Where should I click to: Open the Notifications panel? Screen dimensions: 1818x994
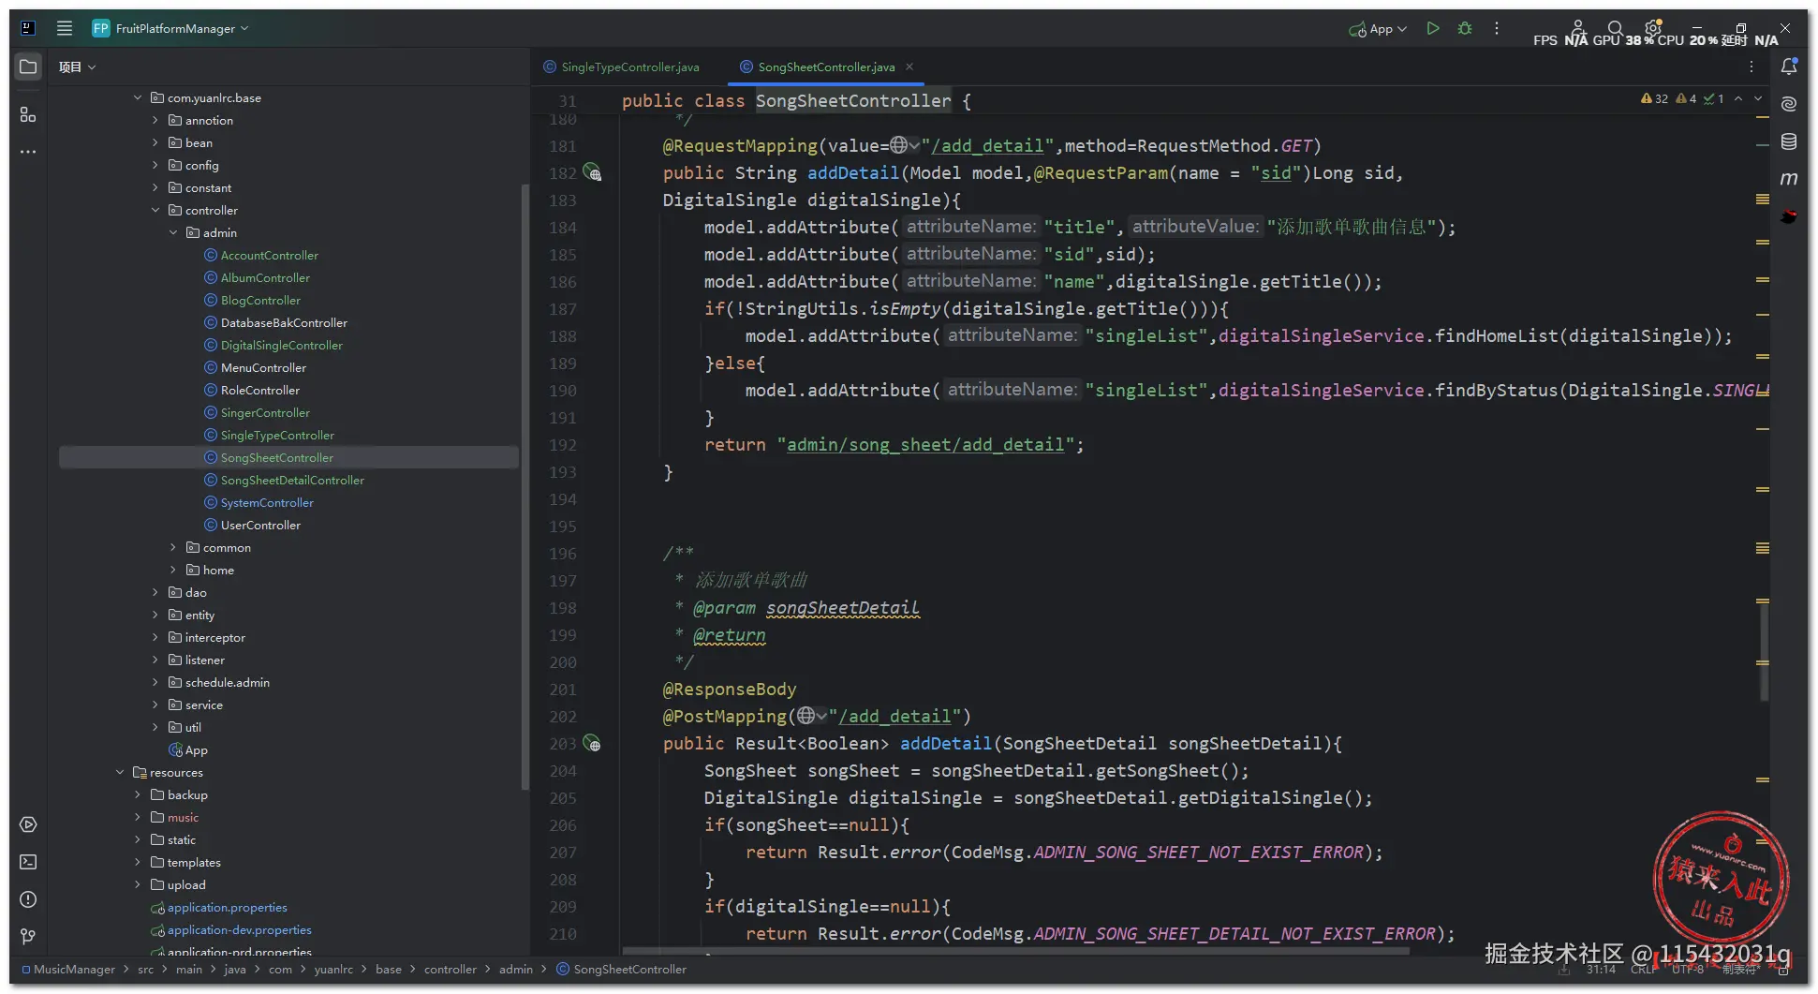pos(1789,67)
